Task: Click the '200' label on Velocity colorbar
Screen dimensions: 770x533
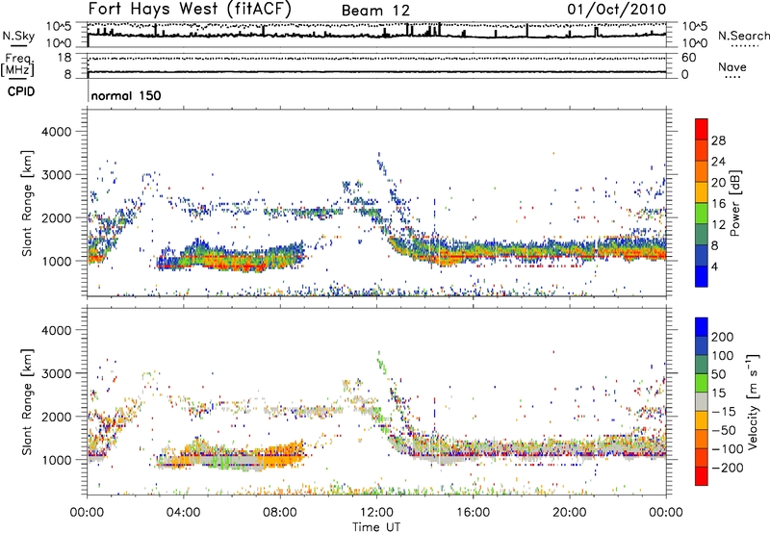Action: [723, 337]
